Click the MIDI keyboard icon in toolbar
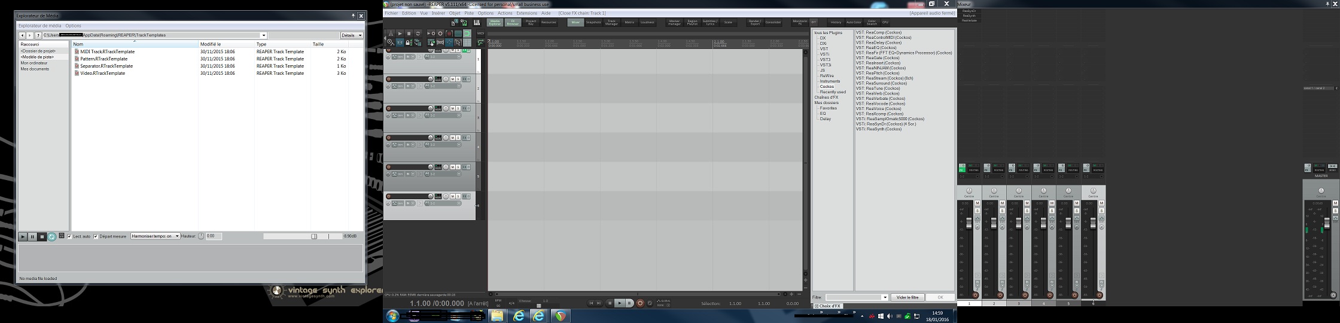1340x323 pixels. 477,23
